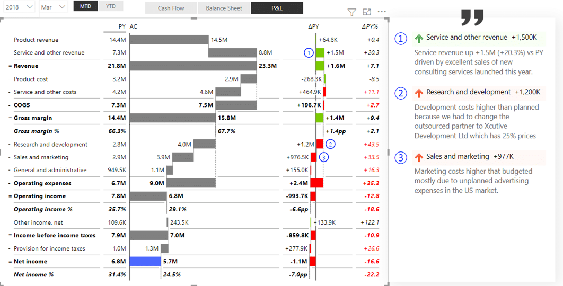Click circled number 3 in the comments panel
Viewport: 563px width, 286px height.
coord(402,157)
